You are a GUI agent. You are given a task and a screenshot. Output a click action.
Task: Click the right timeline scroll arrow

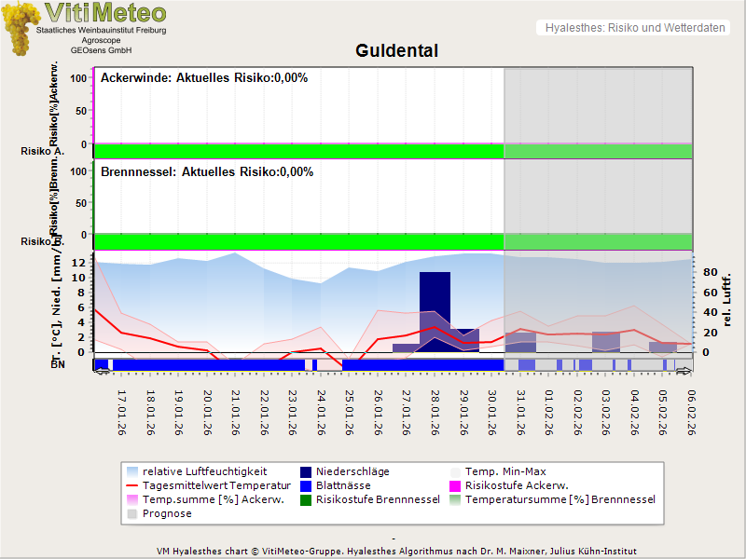[x=684, y=372]
